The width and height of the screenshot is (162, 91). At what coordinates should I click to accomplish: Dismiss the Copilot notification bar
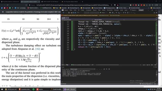(157, 15)
